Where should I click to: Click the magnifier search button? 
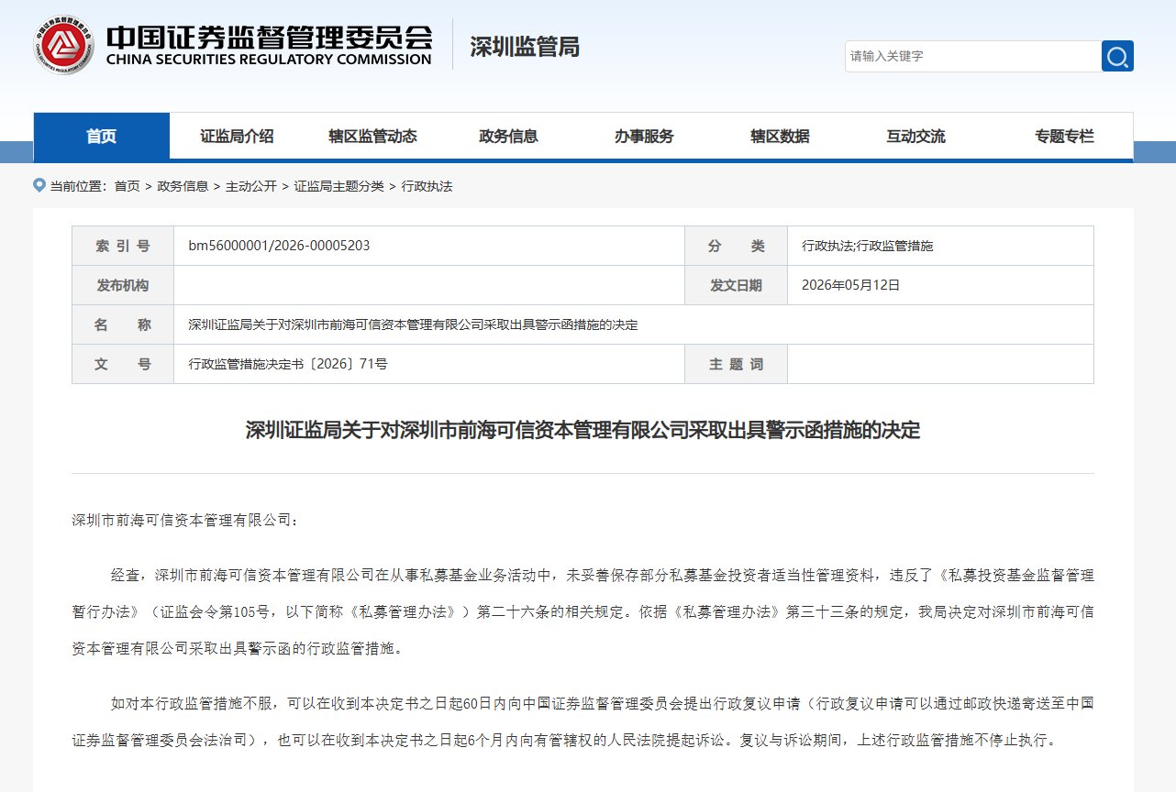tap(1117, 56)
